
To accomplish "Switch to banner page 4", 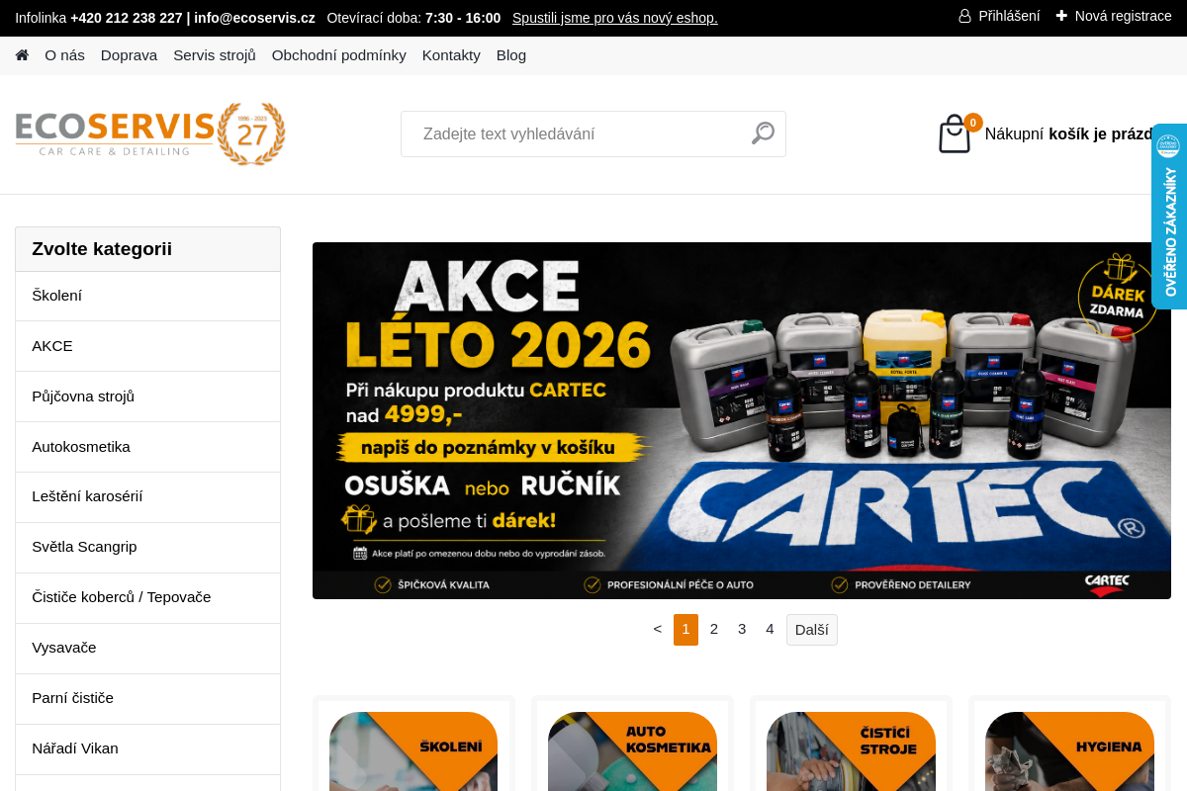I will (770, 629).
